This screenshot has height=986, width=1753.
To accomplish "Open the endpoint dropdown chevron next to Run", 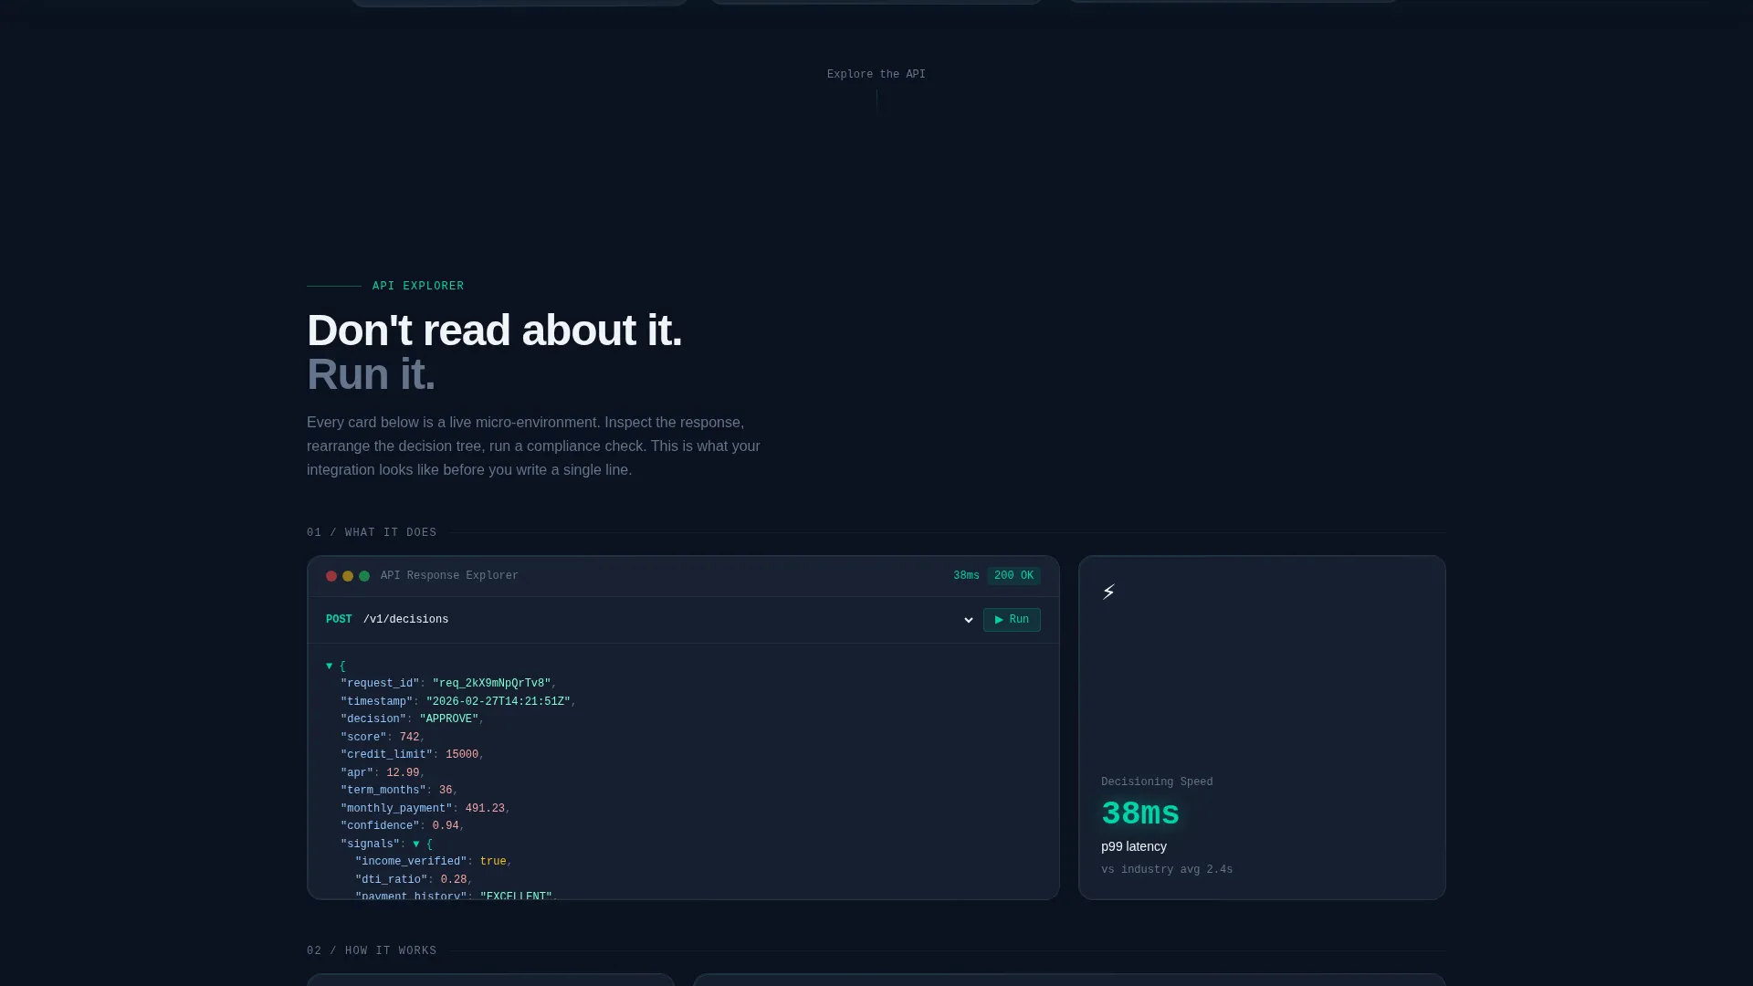I will pyautogui.click(x=969, y=620).
